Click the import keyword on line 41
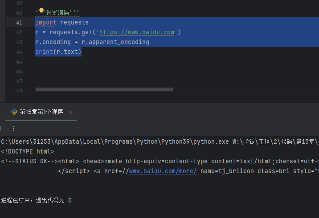 (46, 23)
